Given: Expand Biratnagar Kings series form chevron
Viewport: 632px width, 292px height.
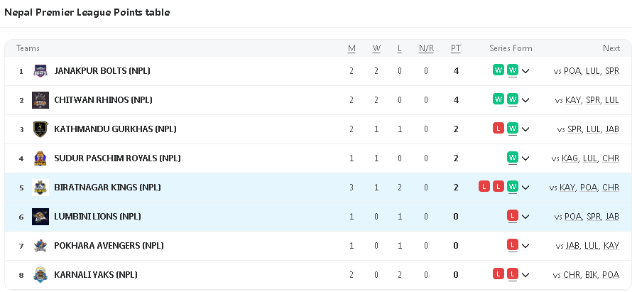Looking at the screenshot, I should point(525,188).
